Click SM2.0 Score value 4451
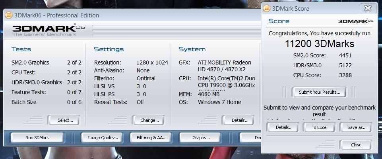Screen dimensions: 382x159 click(345, 55)
